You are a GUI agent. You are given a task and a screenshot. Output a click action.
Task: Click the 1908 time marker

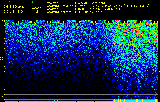tap(124, 22)
